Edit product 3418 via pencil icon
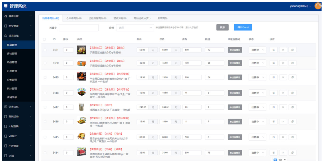This screenshot has height=163, width=323. pyautogui.click(x=273, y=93)
